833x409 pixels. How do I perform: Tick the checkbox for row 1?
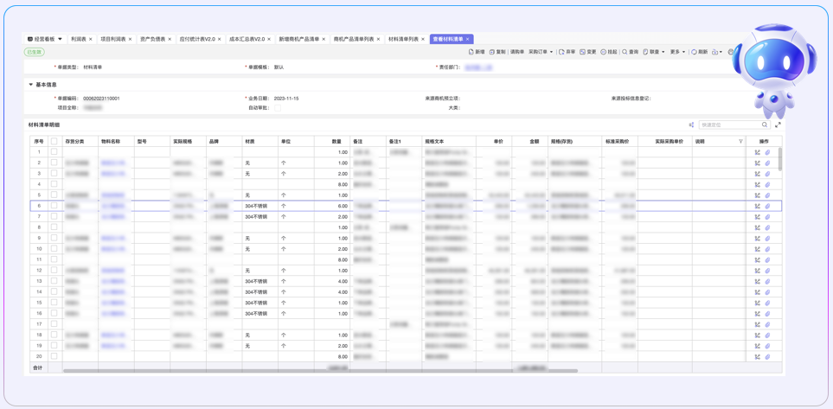click(54, 152)
